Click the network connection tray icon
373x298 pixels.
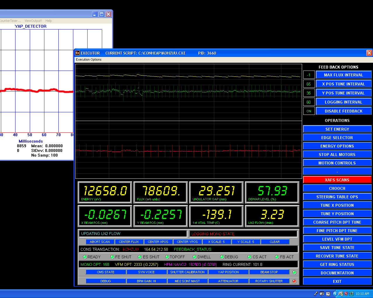341,294
